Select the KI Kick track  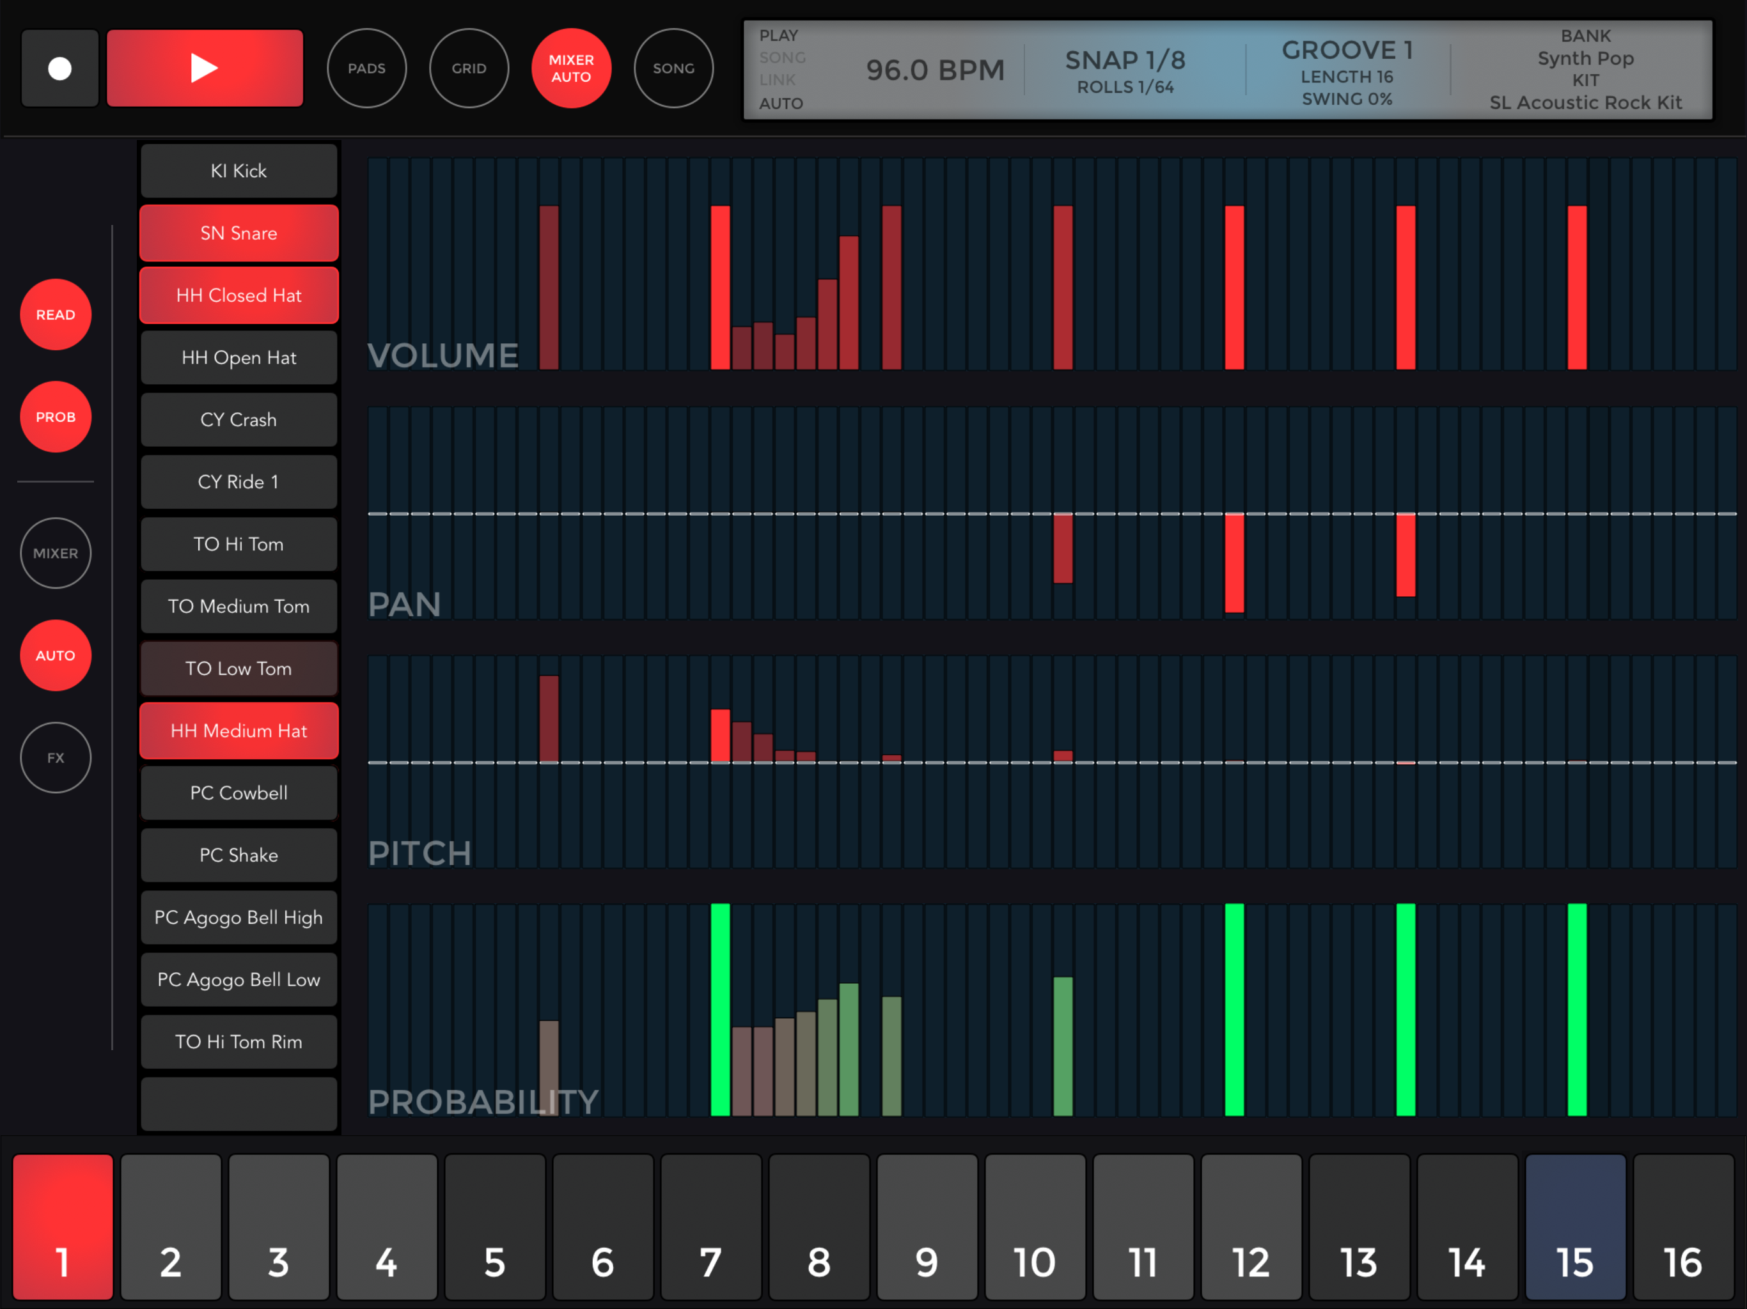click(x=239, y=171)
